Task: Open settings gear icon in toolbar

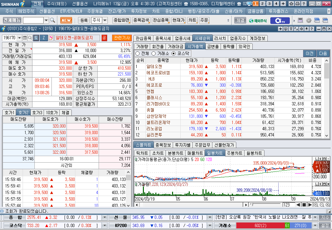Action: pos(309,20)
